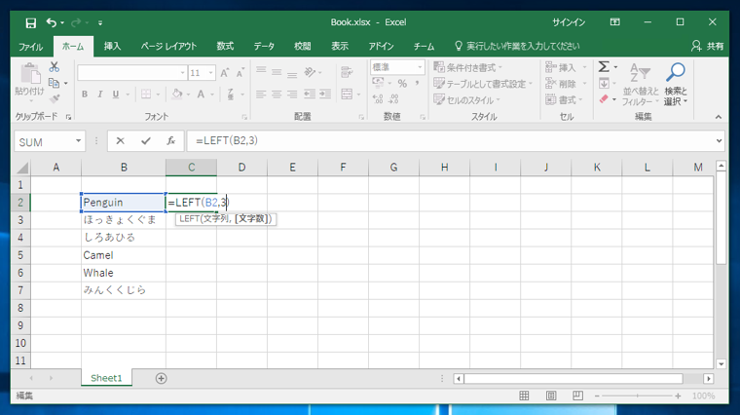740x415 pixels.
Task: Open the number format 標準 dropdown
Action: (420, 67)
